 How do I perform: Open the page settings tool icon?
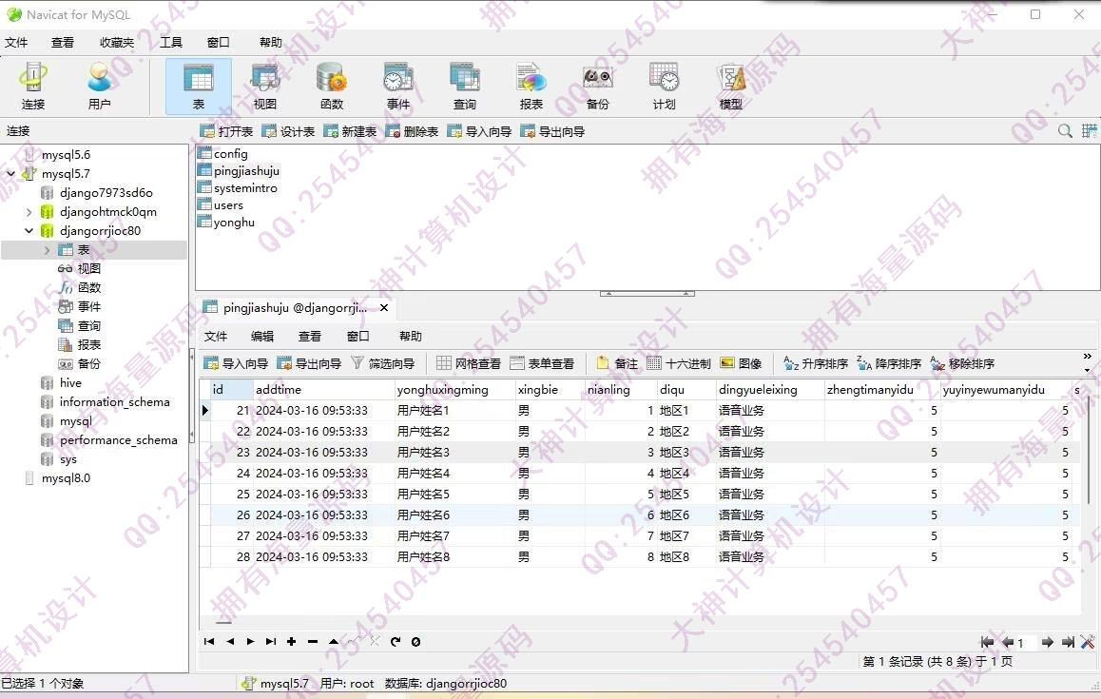(1088, 642)
